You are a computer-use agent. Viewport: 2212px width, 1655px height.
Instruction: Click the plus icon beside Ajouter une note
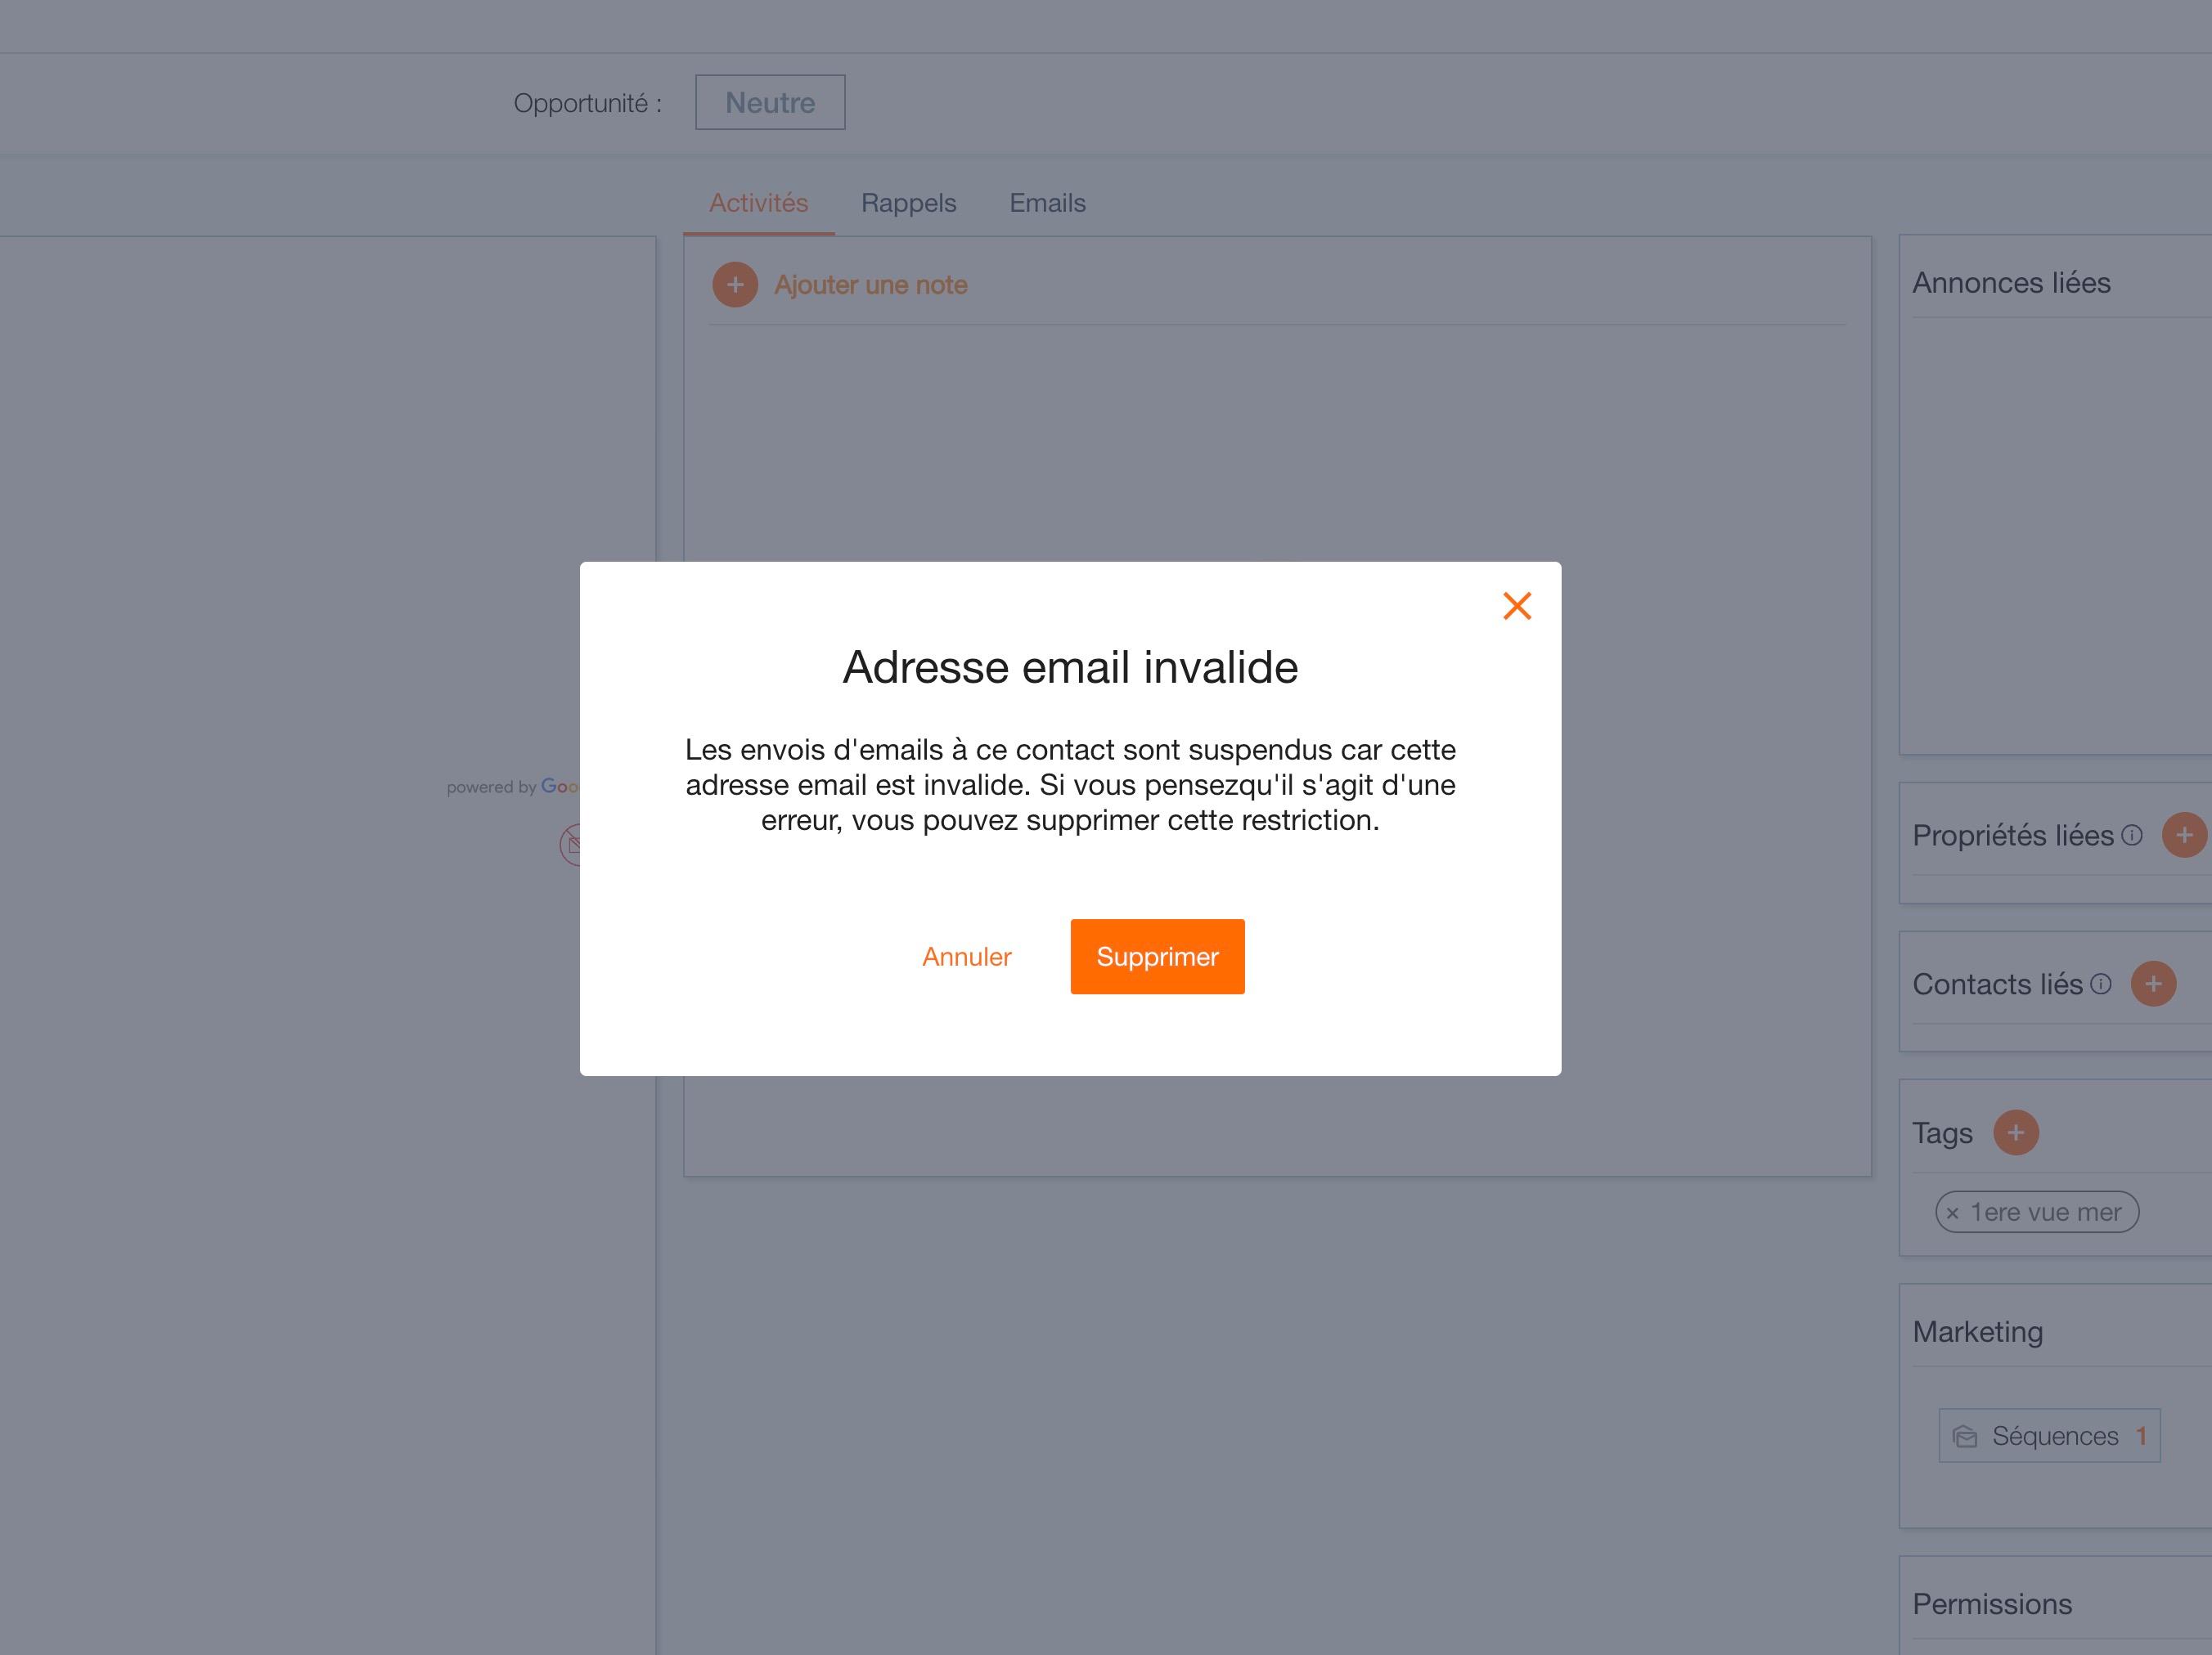click(x=735, y=285)
